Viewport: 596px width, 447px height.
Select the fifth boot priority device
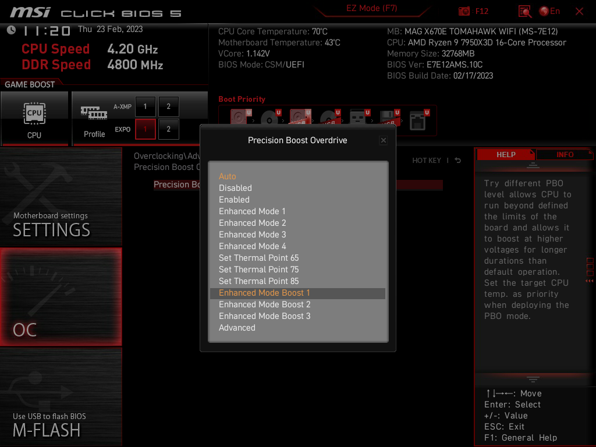click(x=360, y=116)
